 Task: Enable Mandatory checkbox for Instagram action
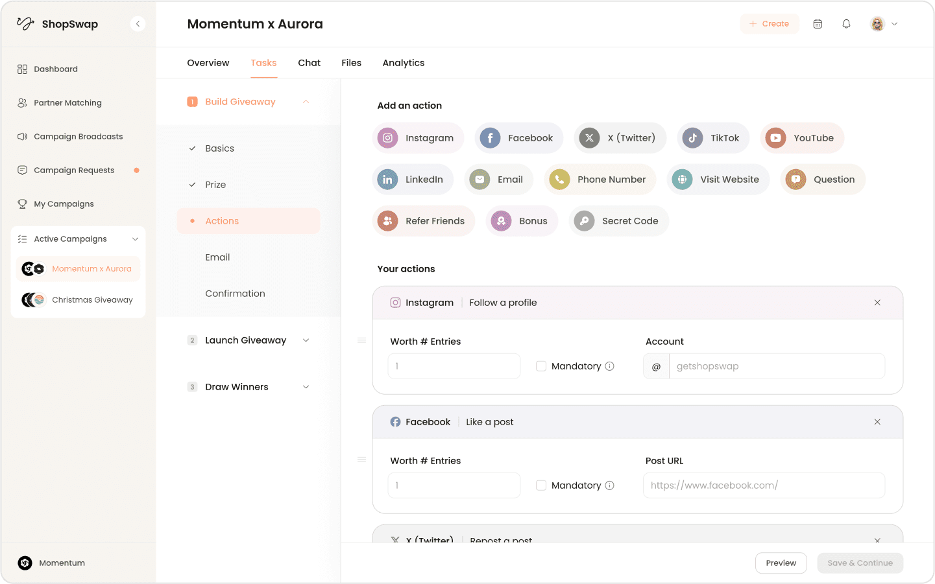coord(541,366)
